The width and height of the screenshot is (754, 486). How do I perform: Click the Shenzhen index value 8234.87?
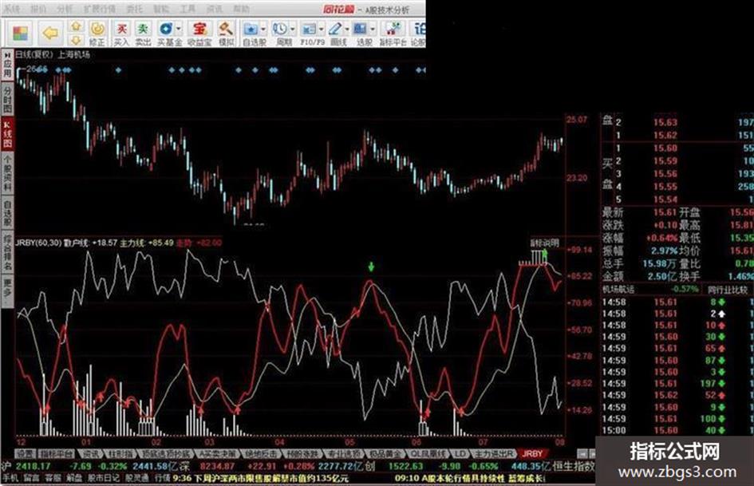point(218,466)
